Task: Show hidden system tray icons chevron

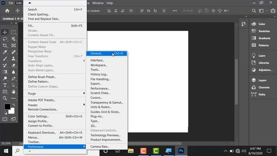Action: click(x=225, y=151)
